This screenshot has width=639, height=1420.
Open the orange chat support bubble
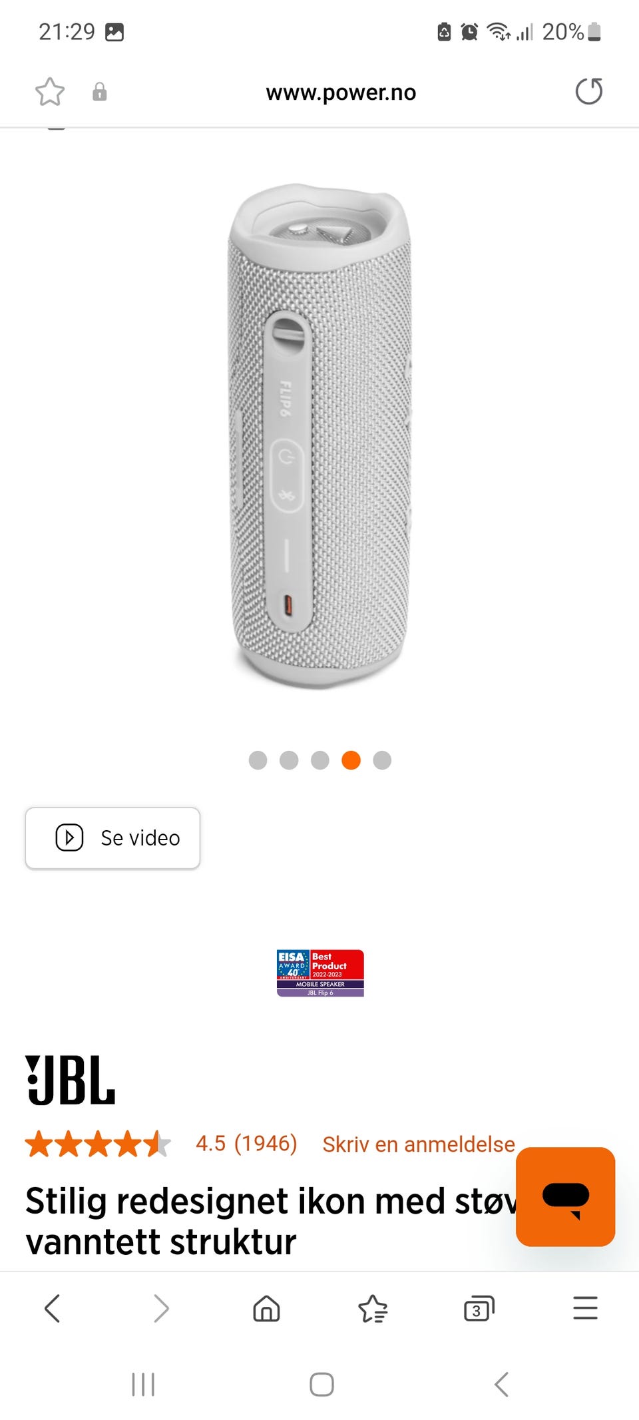[565, 1196]
